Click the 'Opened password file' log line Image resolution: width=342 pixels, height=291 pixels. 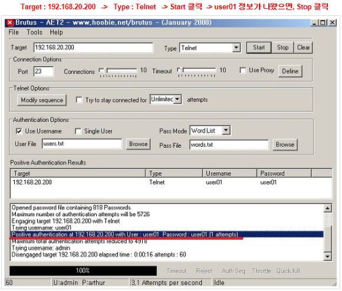pos(71,207)
